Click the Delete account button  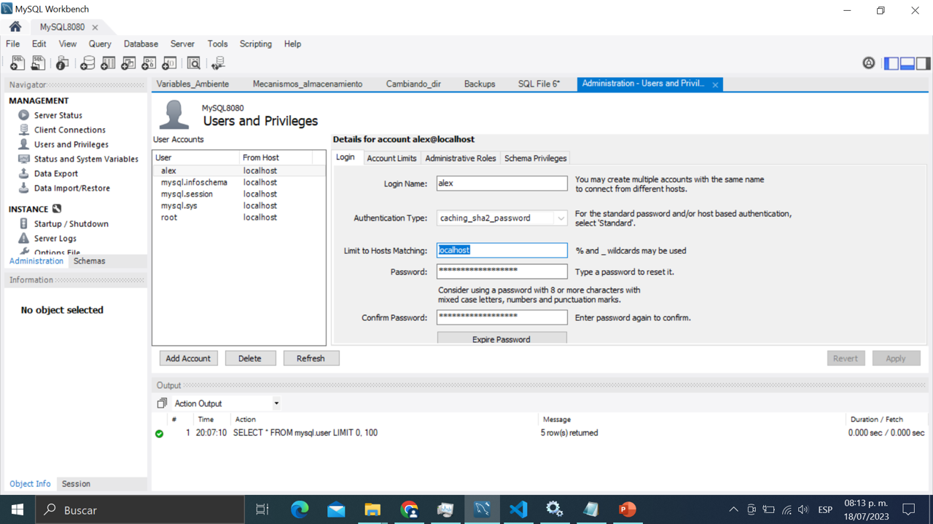250,358
